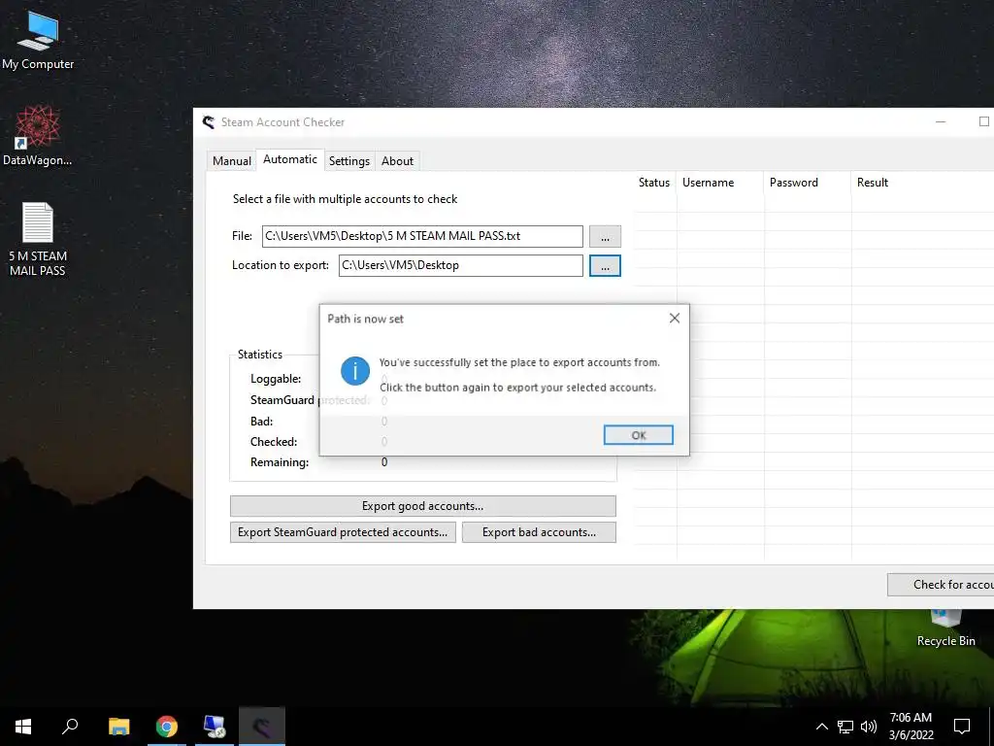Browse for export location button

[605, 266]
